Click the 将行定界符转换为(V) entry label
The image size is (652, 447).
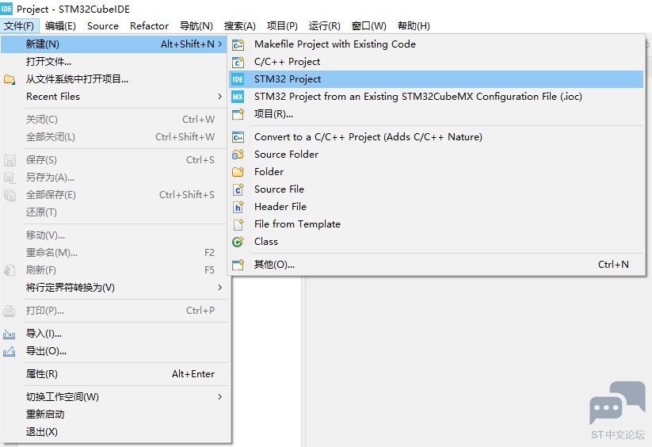coord(71,288)
